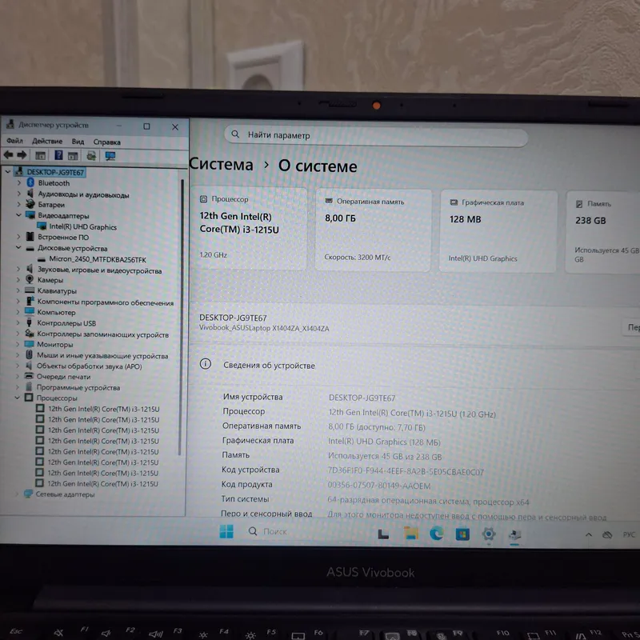Expand the Контроллеры USB category
This screenshot has width=640, height=640.
click(18, 322)
